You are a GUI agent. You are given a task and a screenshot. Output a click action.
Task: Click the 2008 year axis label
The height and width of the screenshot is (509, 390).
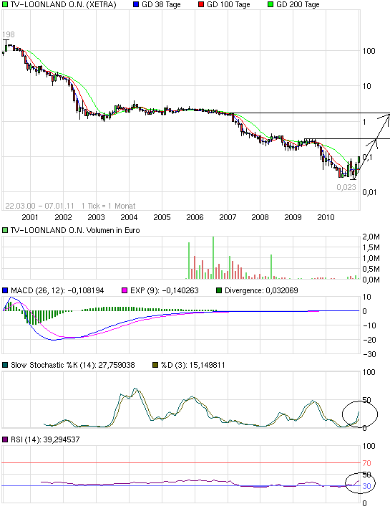click(260, 217)
